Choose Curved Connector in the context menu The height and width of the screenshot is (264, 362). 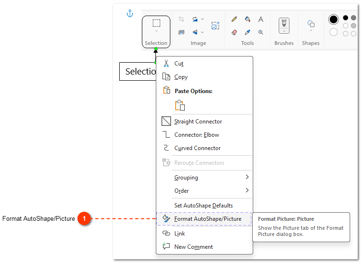[204, 148]
